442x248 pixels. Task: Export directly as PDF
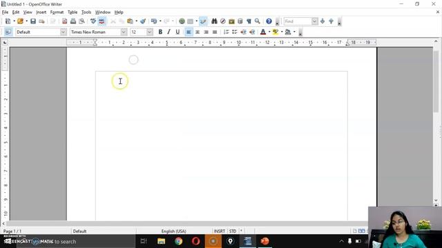64,21
